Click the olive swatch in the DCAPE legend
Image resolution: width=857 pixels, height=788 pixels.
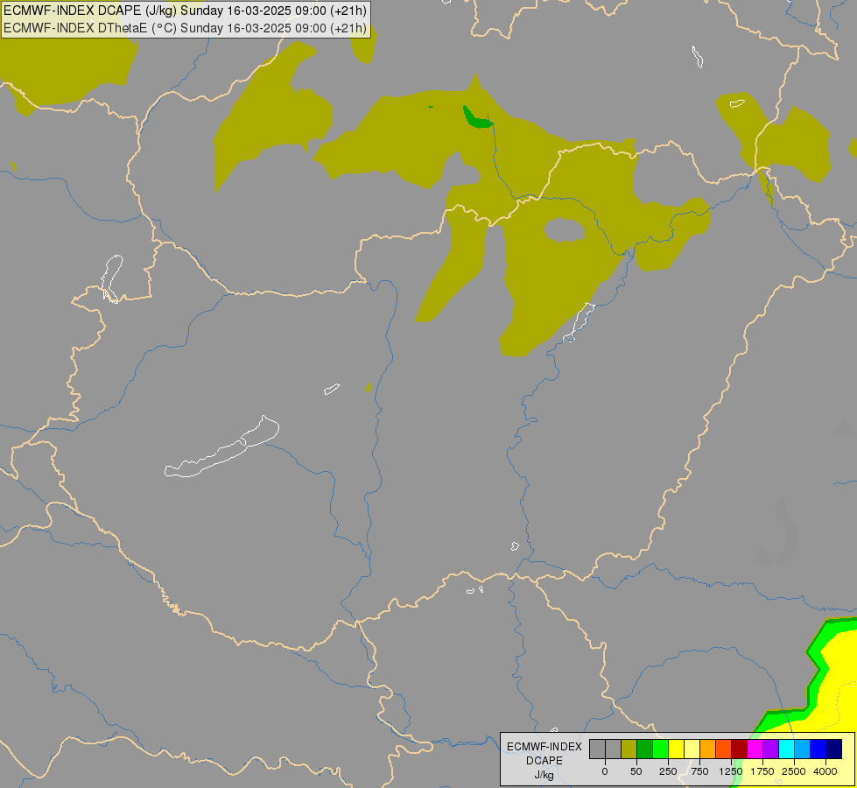(x=629, y=749)
